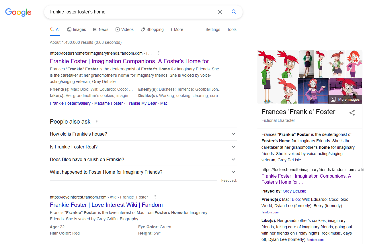Open the Frankie Foster/Gallery sitelink

pos(70,103)
